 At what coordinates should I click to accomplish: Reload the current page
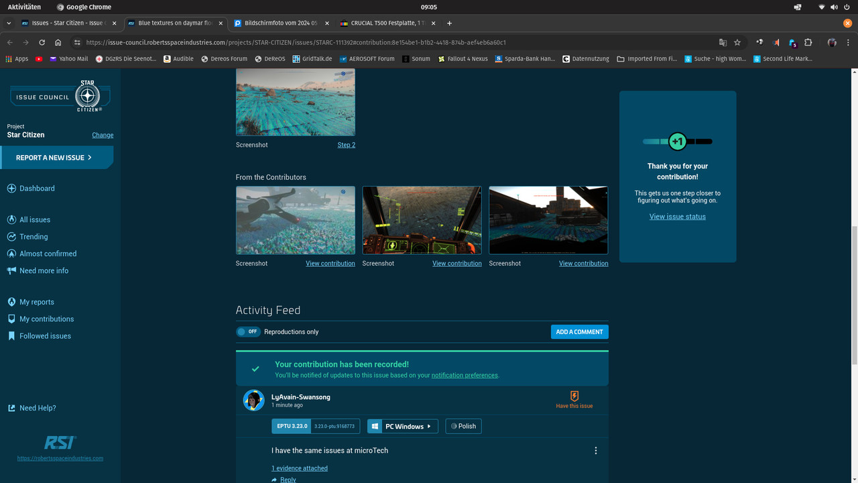[42, 42]
